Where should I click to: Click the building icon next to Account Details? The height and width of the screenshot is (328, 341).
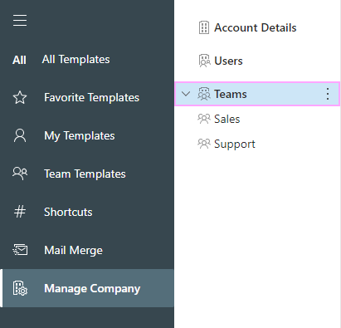click(204, 27)
